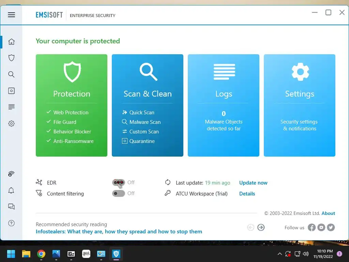Open Quarantine from Scan tile
The image size is (349, 262).
pos(142,141)
